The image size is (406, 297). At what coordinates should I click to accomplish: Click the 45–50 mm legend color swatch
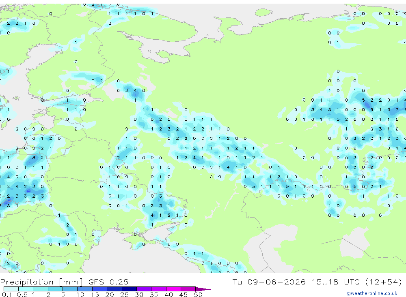click(x=188, y=289)
